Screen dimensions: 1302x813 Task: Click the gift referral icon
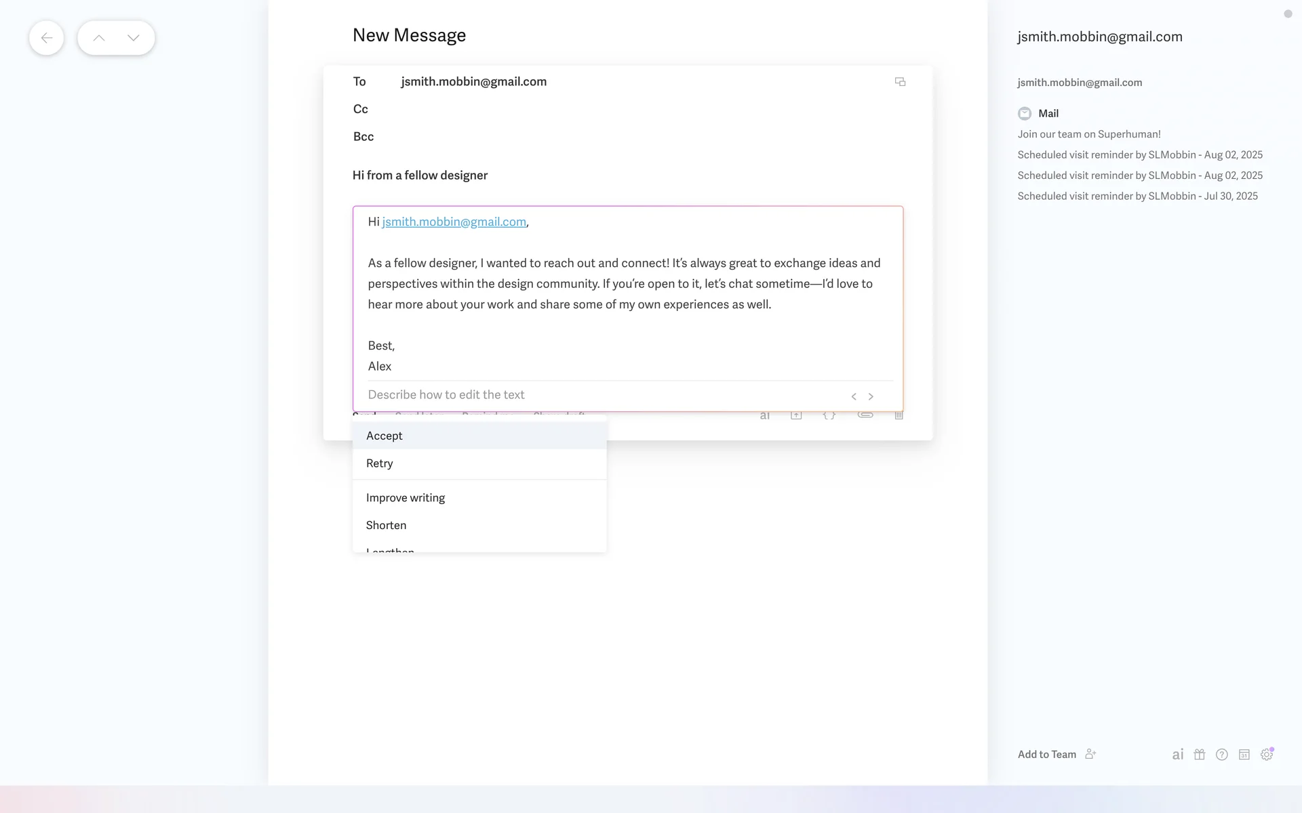coord(1200,754)
